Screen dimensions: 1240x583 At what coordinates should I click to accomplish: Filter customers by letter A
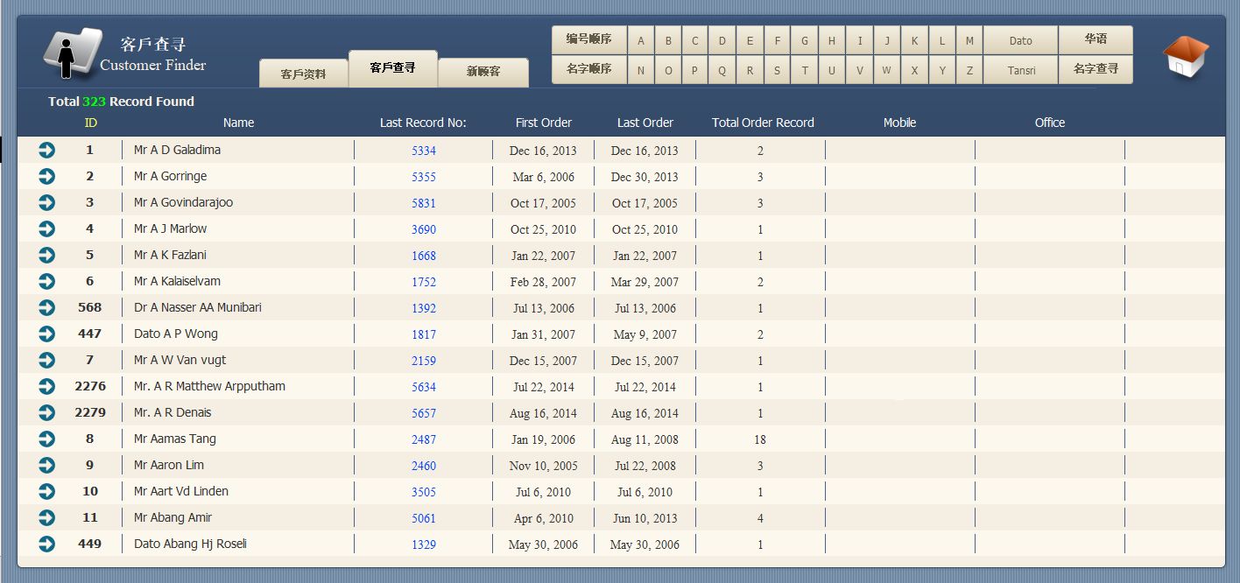(640, 41)
